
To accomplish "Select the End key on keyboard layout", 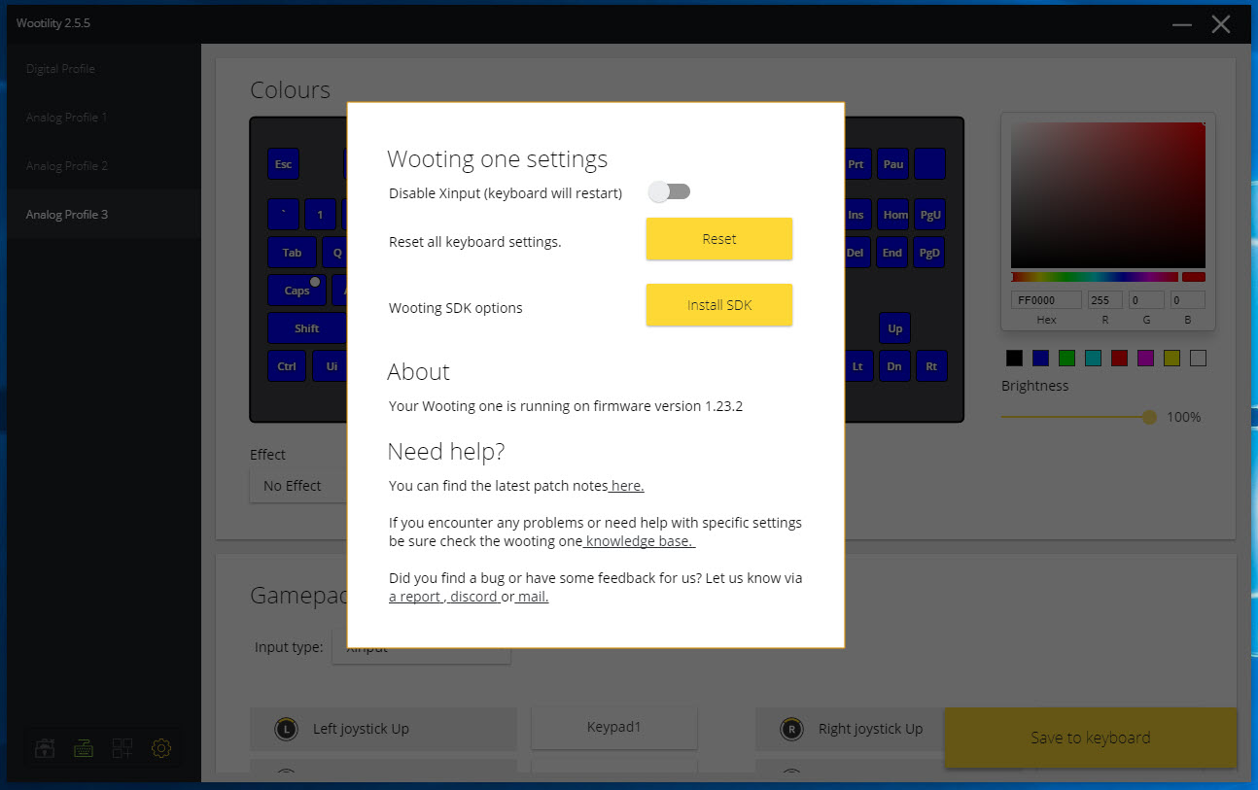I will tap(892, 253).
